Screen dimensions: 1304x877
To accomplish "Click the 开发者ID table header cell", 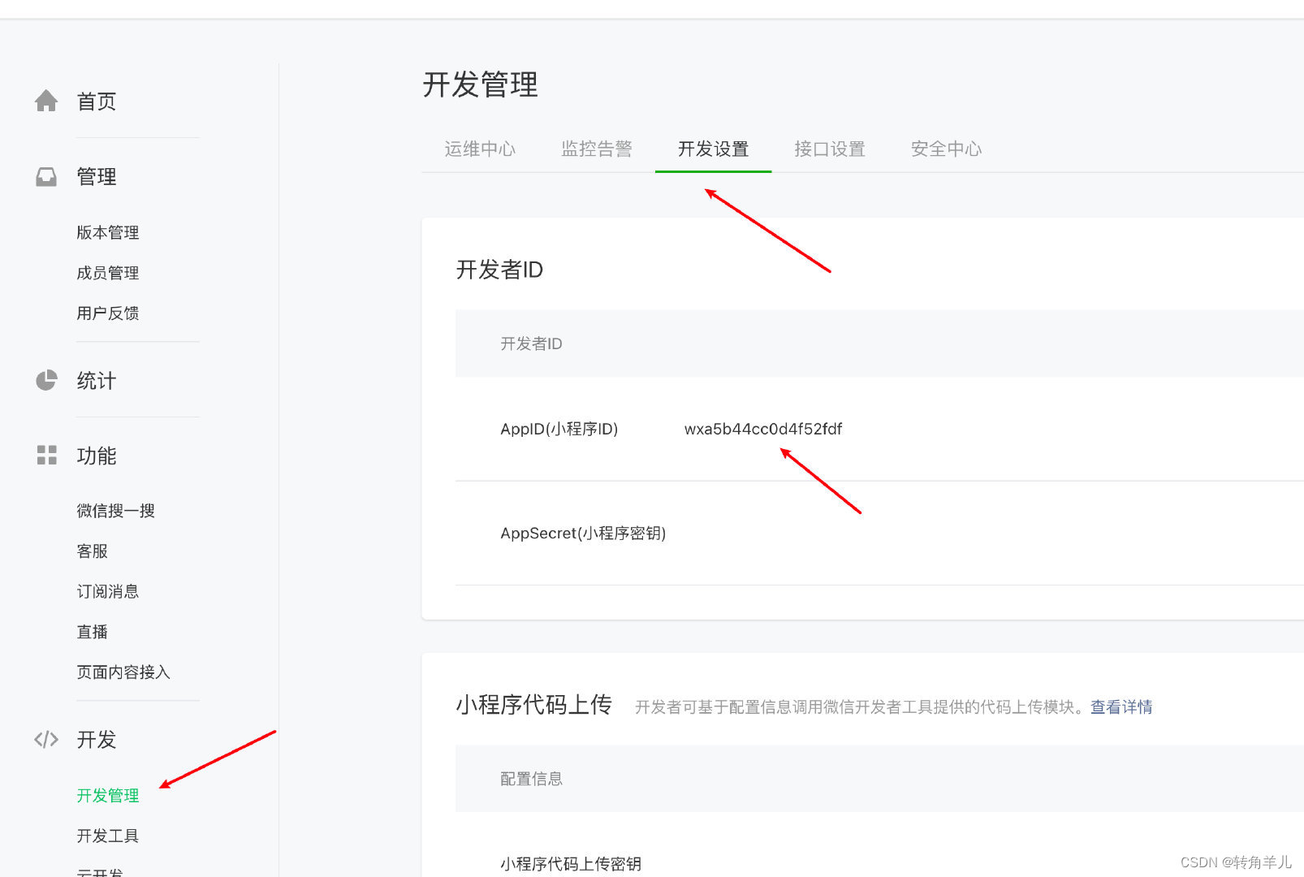I will 531,343.
